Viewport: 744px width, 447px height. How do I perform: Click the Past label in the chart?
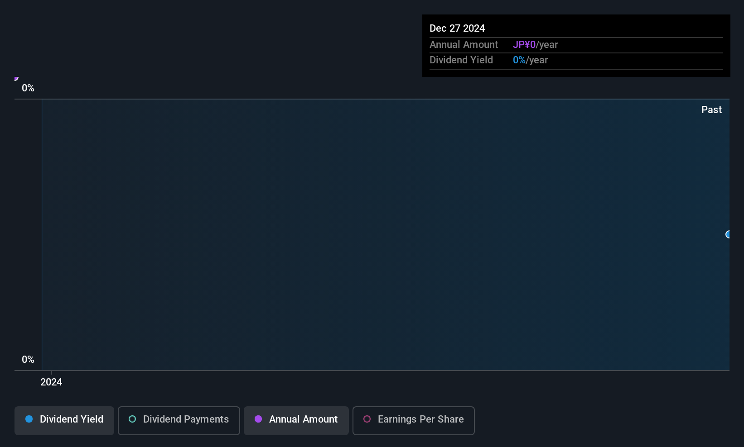click(711, 109)
